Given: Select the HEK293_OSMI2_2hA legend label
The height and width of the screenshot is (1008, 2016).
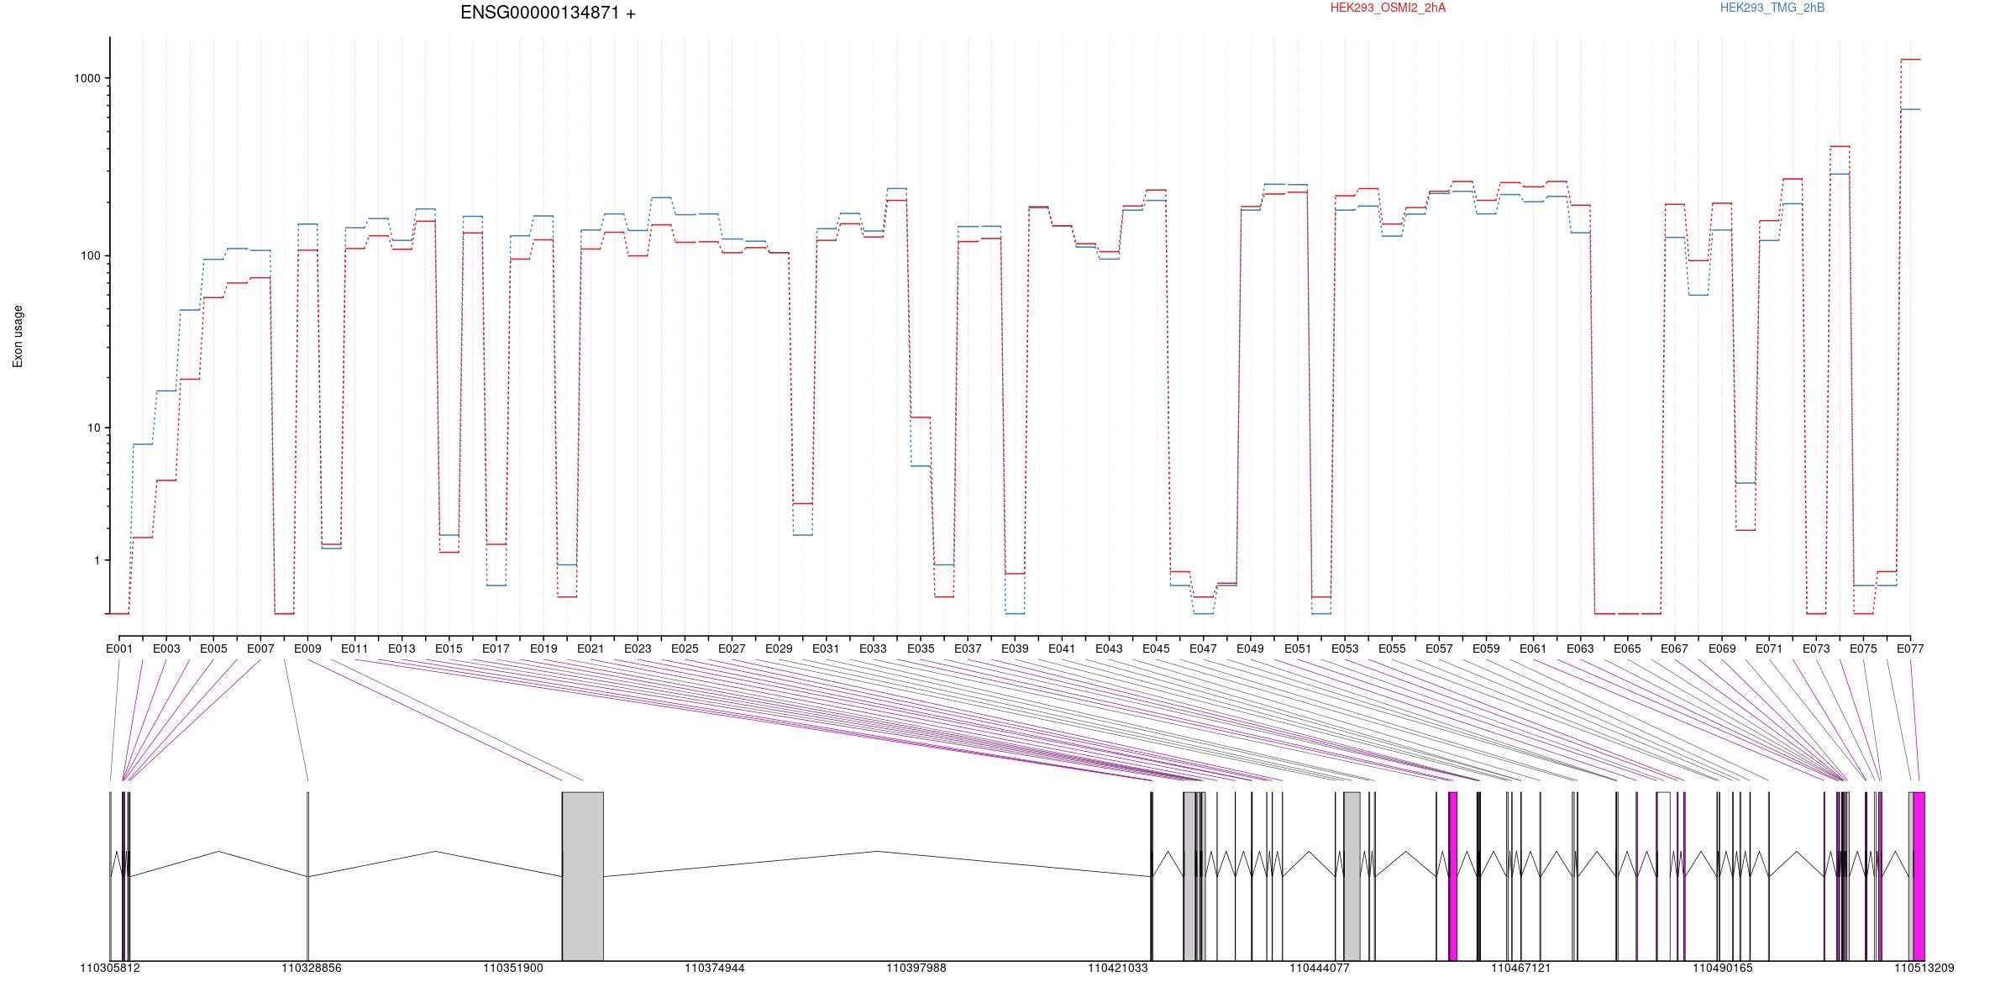Looking at the screenshot, I should pyautogui.click(x=1389, y=8).
